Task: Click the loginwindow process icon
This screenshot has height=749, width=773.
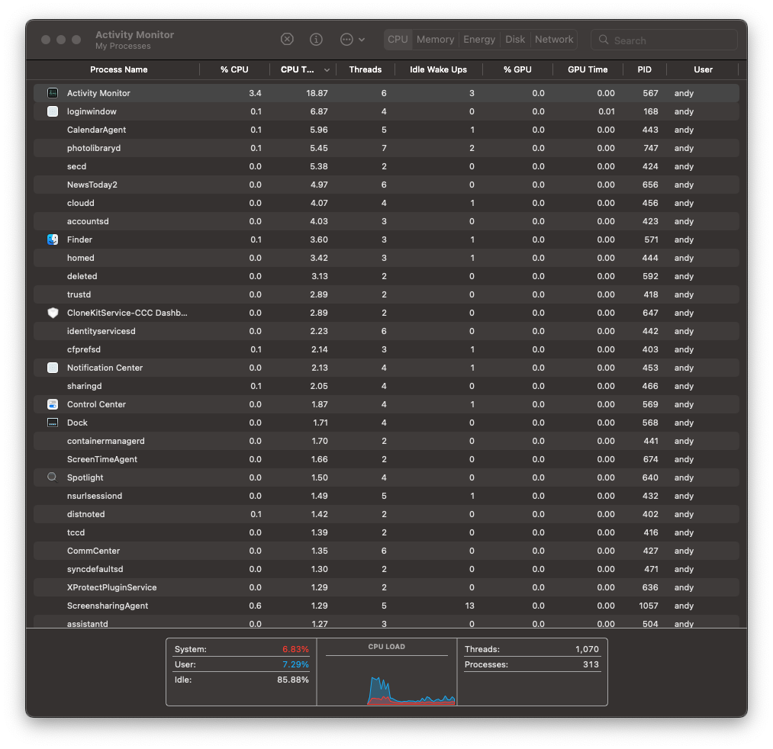Action: tap(53, 111)
